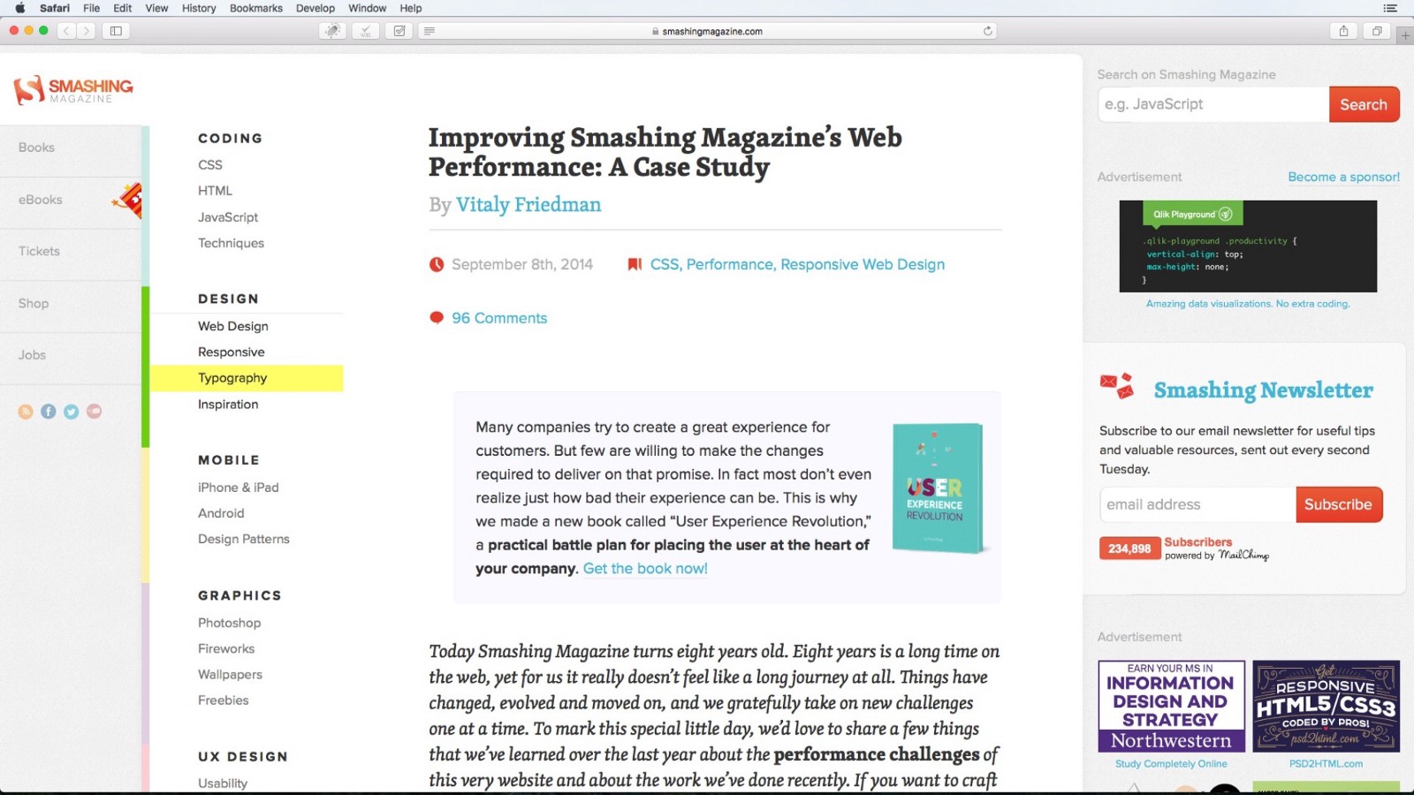Screen dimensions: 1414x795
Task: Open the JavaScript coding category
Action: pyautogui.click(x=228, y=217)
